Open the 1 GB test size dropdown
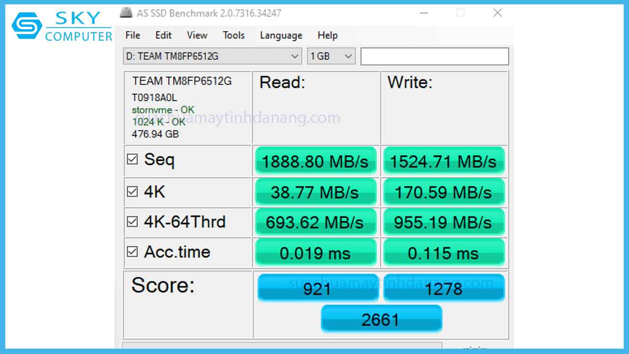This screenshot has width=629, height=354. pos(331,56)
